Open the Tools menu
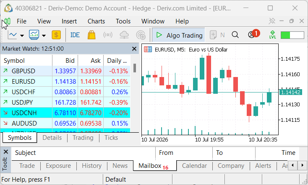Screen dimensions: 308x185 tap(123, 21)
